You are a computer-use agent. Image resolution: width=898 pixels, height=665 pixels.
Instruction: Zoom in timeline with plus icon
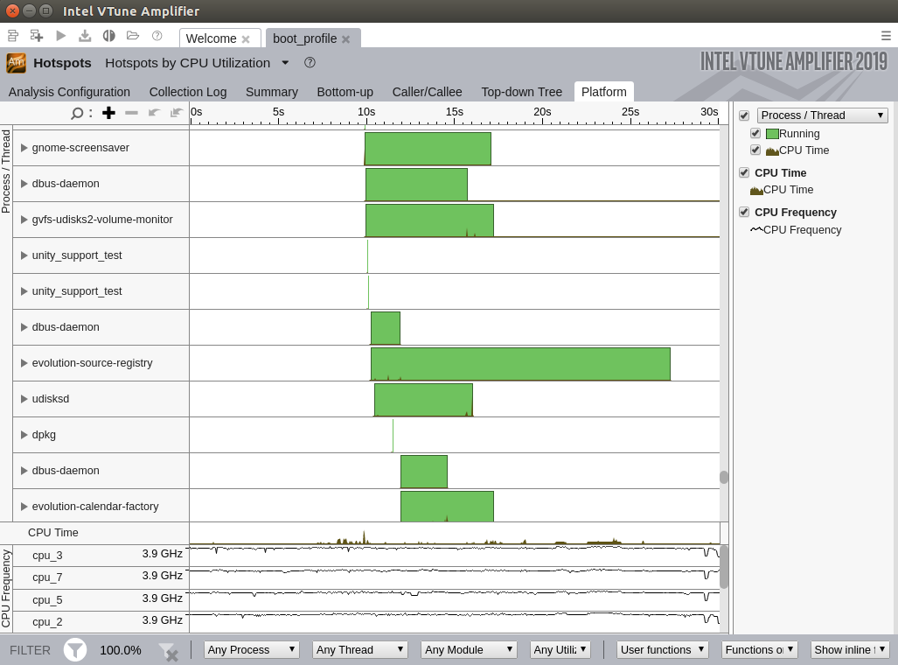[108, 113]
